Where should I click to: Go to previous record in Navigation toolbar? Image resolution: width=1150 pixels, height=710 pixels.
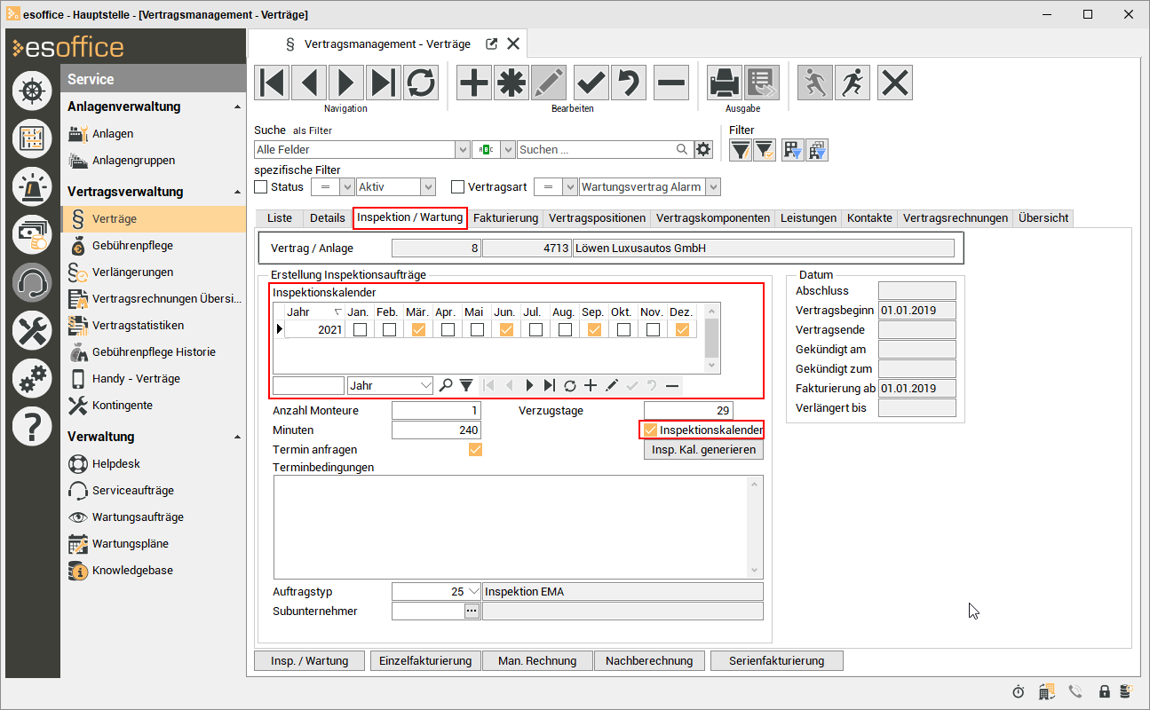point(309,83)
